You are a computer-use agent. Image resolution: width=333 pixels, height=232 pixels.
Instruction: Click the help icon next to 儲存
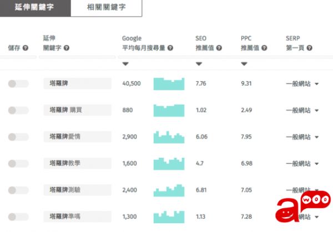pos(26,48)
